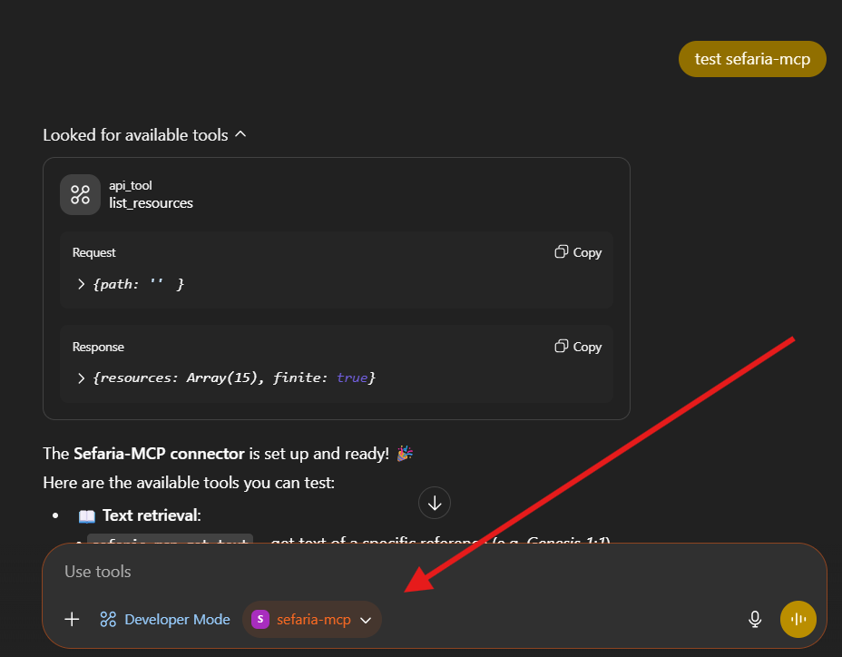Viewport: 842px width, 657px height.
Task: Click the 'Text retrieval:' bullet text
Action: pyautogui.click(x=152, y=515)
